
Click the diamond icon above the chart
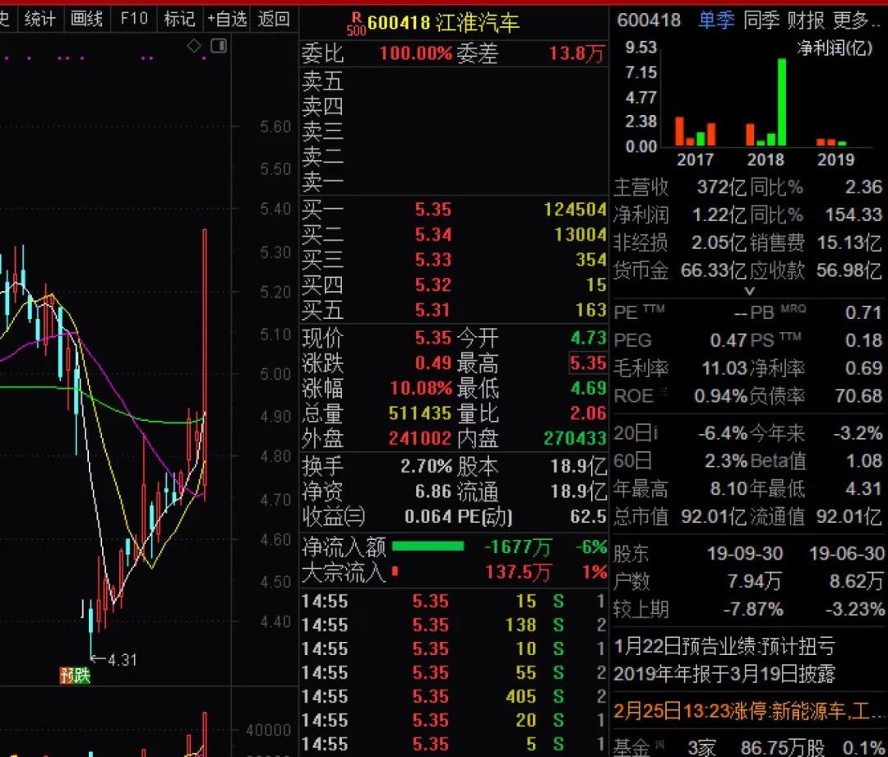click(194, 46)
